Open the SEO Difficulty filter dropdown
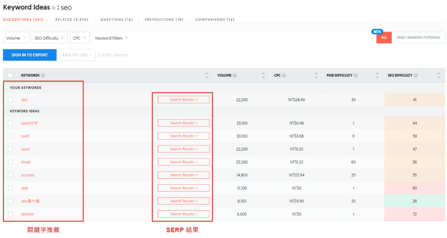 49,38
